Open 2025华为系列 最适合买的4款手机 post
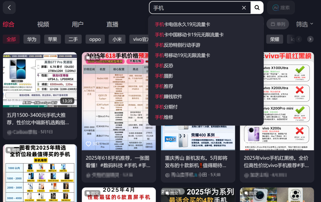321x202 pixels. point(198,195)
